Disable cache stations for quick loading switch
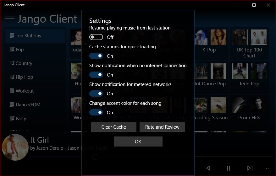The width and height of the screenshot is (276, 176). [96, 56]
